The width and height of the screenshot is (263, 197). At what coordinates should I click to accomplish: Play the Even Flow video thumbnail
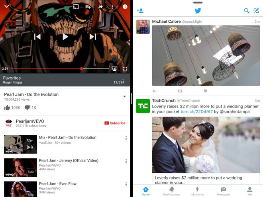[x=20, y=189]
